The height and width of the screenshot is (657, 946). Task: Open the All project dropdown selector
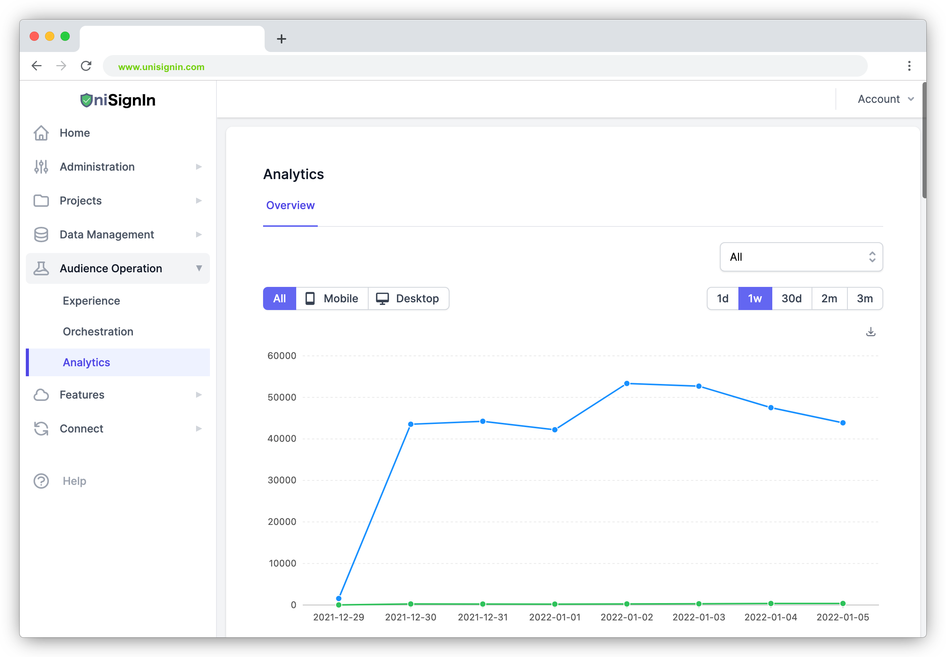801,257
